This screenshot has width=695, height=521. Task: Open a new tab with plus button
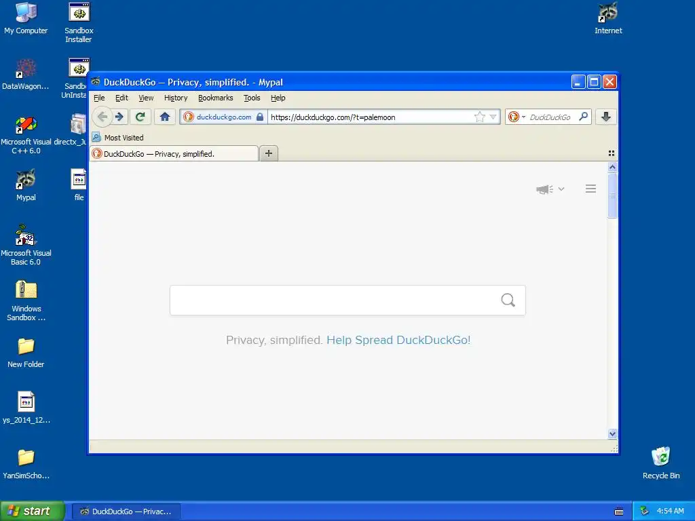[269, 153]
